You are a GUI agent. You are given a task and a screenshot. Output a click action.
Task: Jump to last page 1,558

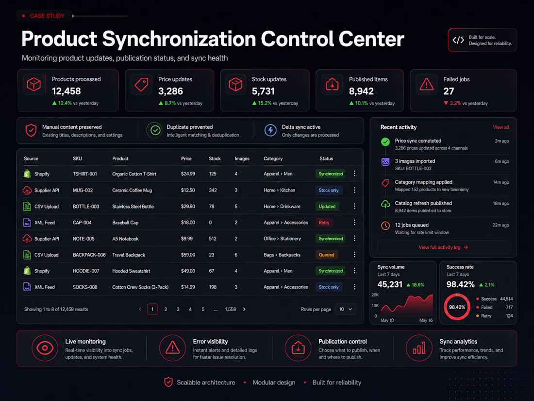coord(230,309)
